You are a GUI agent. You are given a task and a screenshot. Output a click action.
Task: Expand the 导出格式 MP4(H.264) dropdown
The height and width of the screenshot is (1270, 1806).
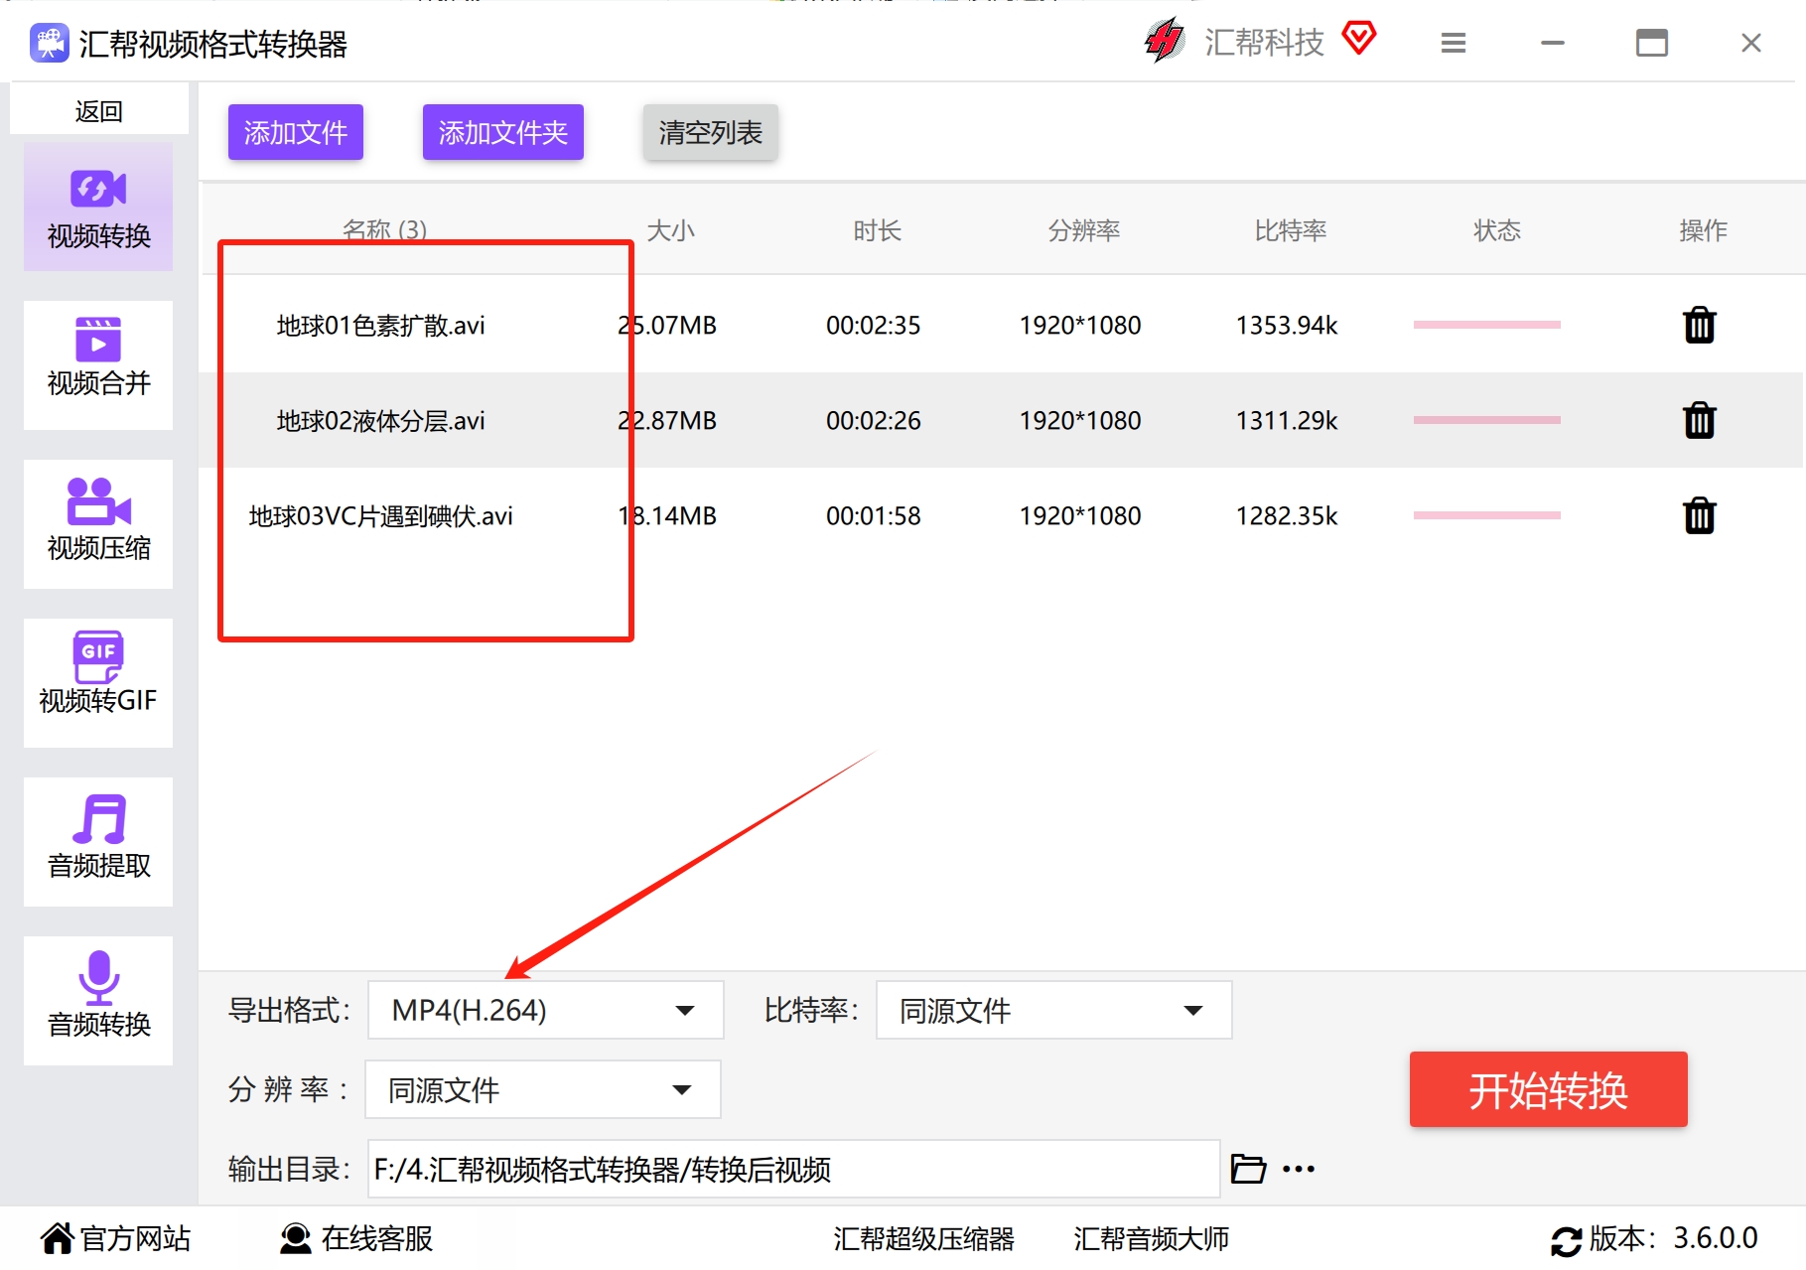point(545,1010)
